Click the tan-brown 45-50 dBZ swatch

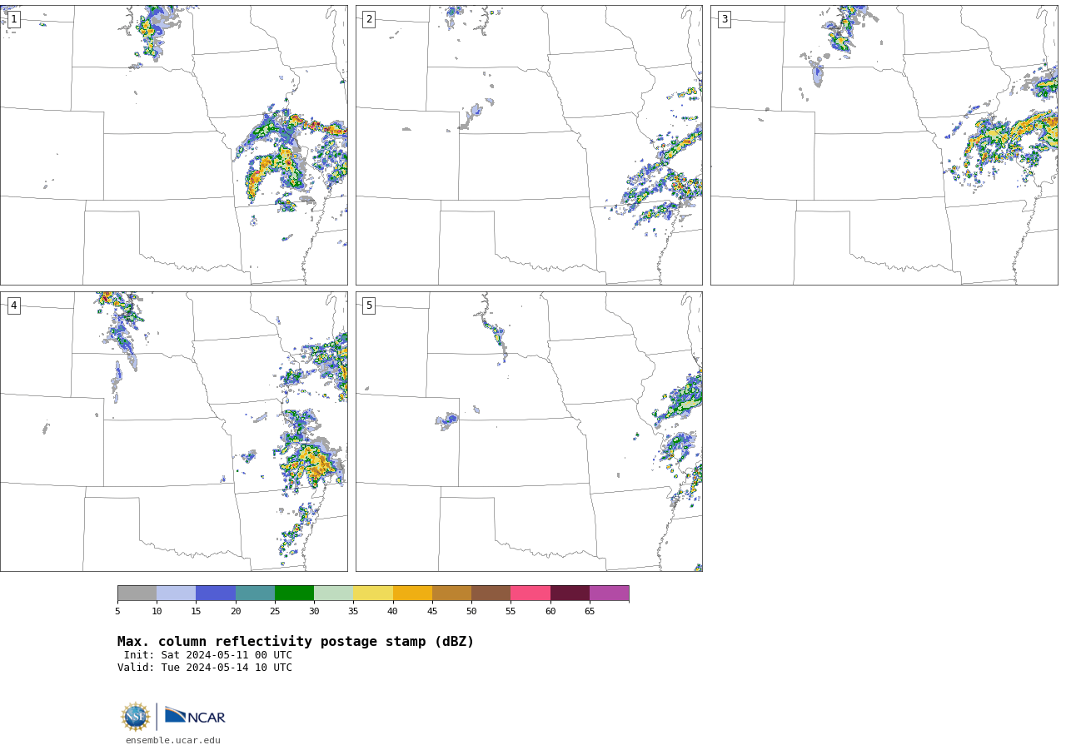tap(451, 593)
